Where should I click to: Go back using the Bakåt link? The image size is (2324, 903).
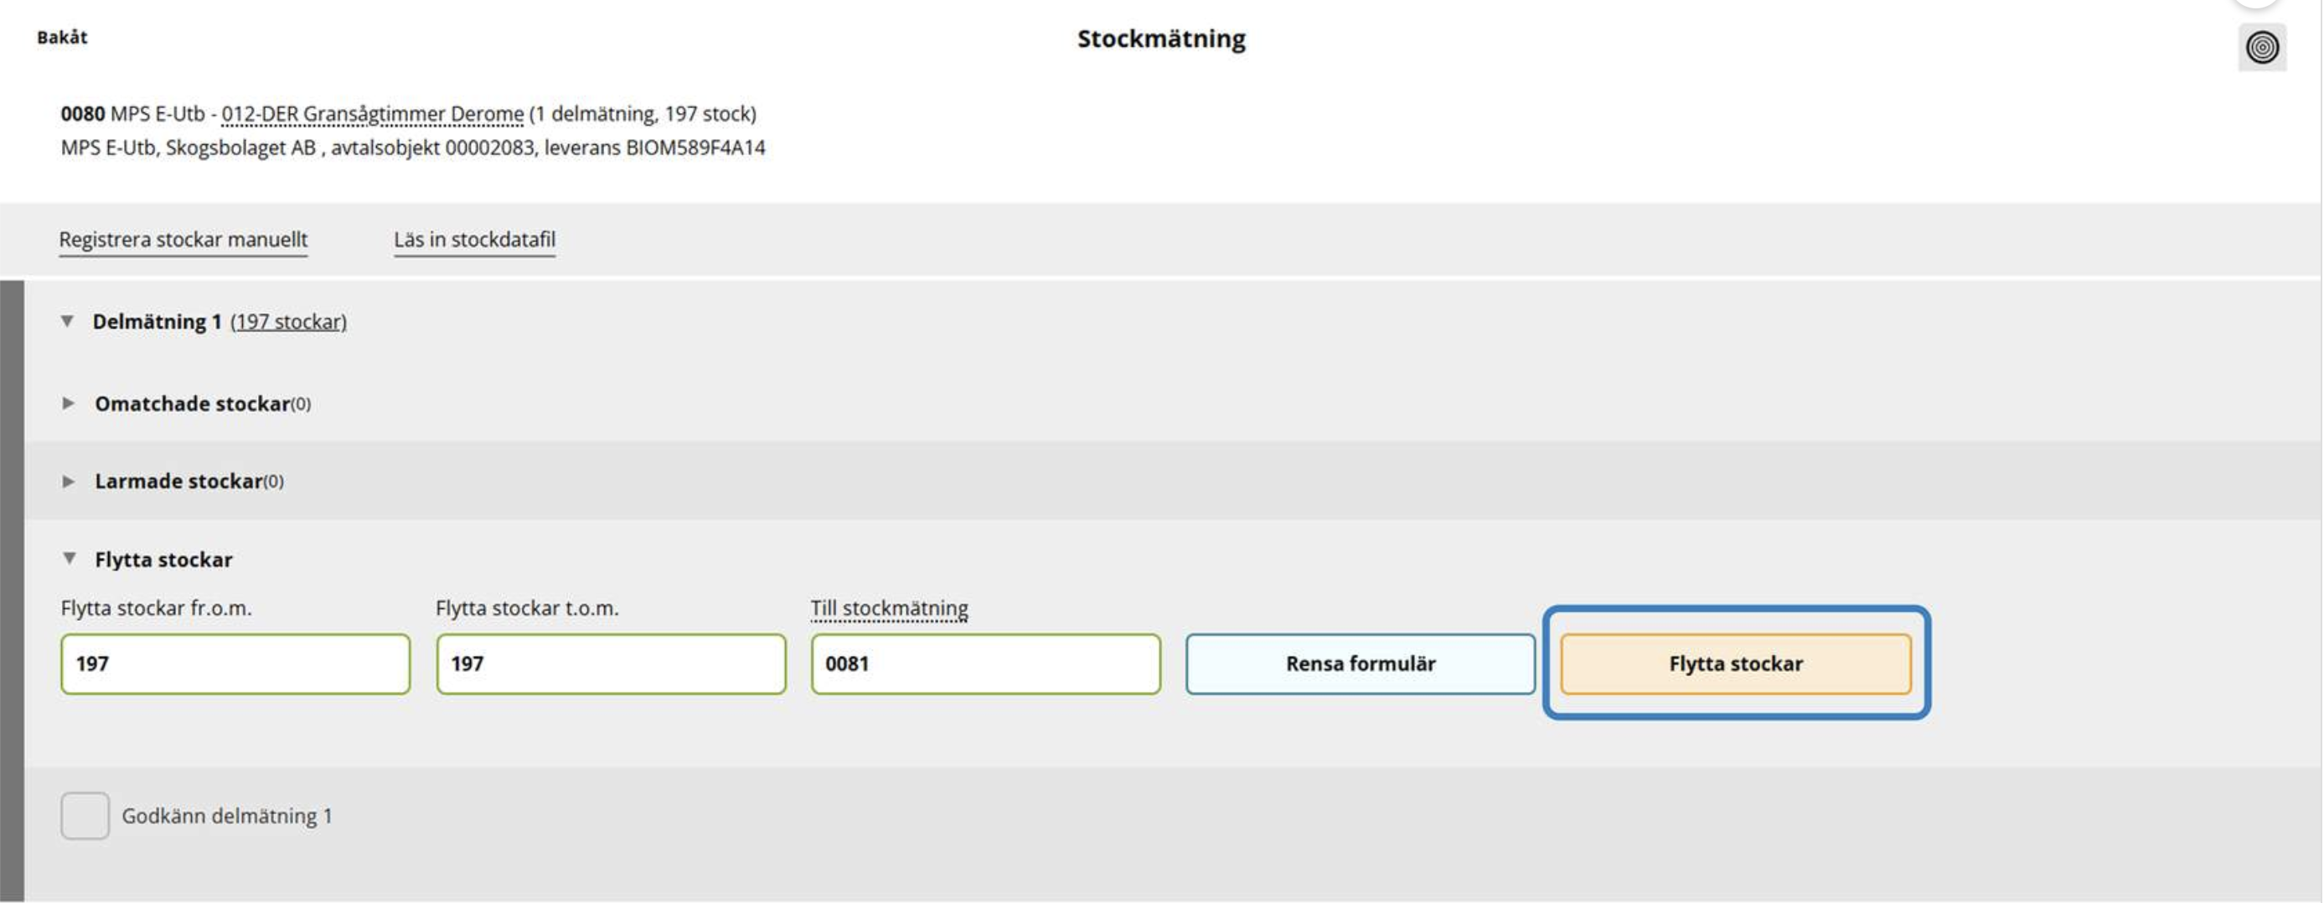coord(62,37)
